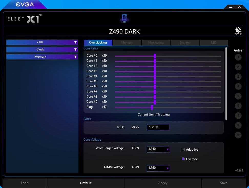Click the DIMM Voltage reading 1.379
This screenshot has height=188, width=249.
135,167
